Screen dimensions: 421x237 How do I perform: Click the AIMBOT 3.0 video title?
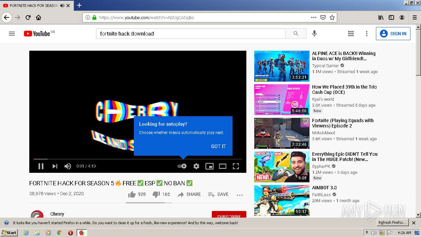[324, 188]
